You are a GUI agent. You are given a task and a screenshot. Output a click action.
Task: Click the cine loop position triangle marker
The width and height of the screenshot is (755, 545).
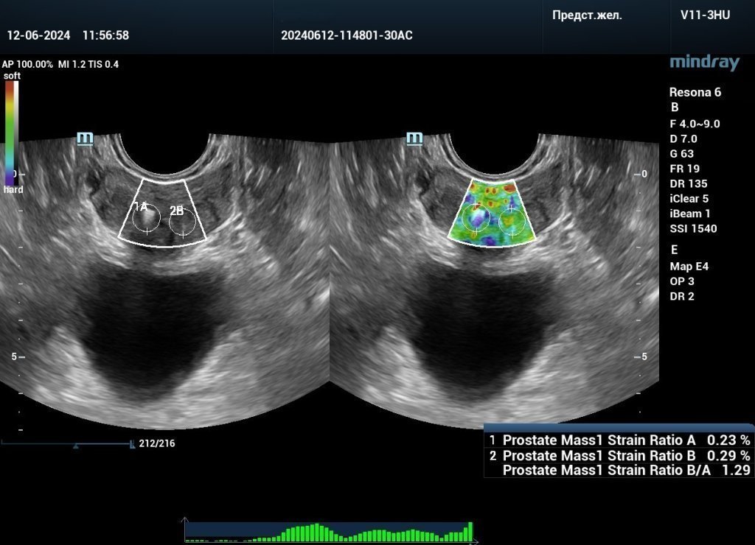pos(75,446)
